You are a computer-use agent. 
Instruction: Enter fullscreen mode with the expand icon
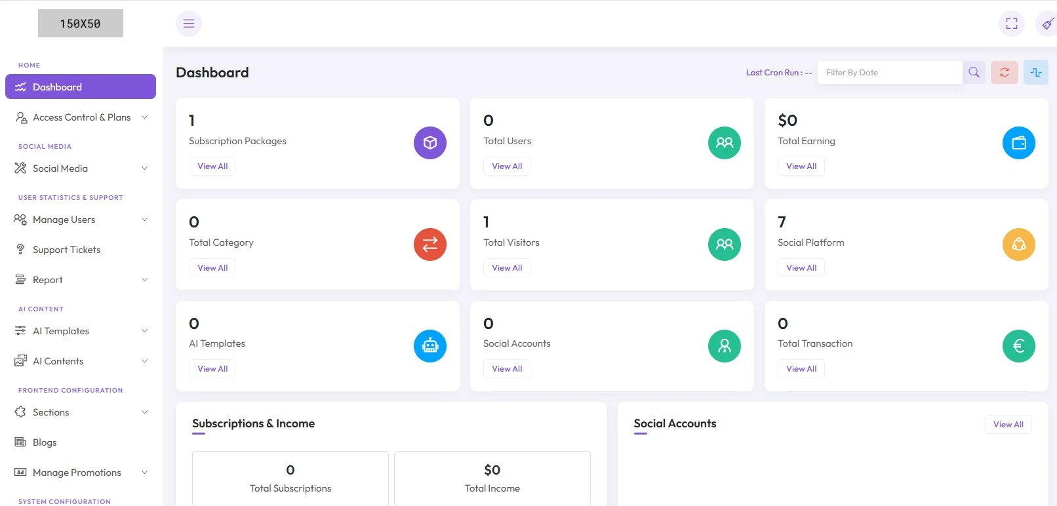click(1012, 24)
